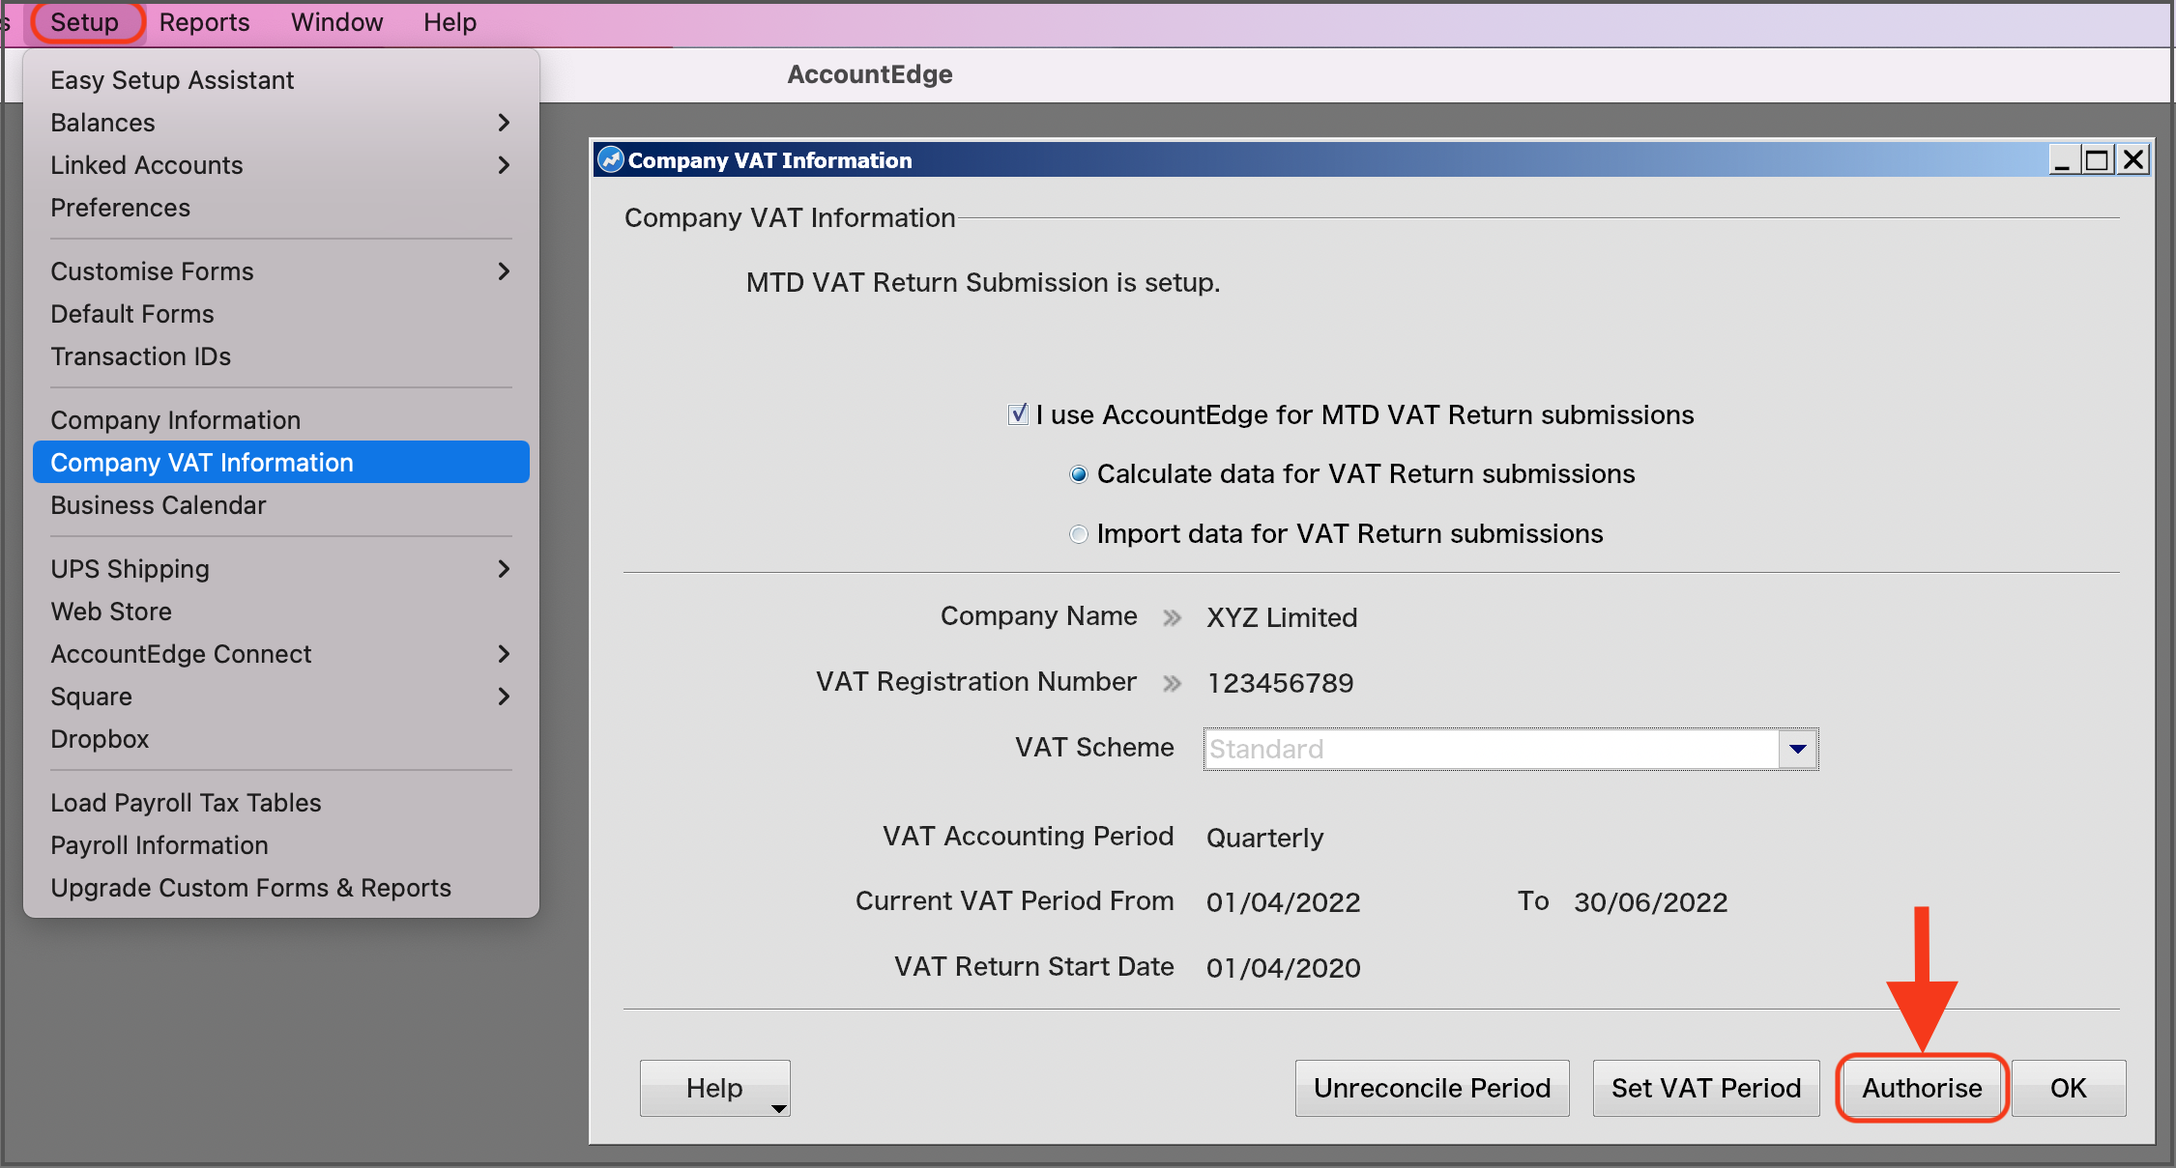Click the Company VAT Information title bar icon
This screenshot has height=1168, width=2176.
(x=610, y=159)
